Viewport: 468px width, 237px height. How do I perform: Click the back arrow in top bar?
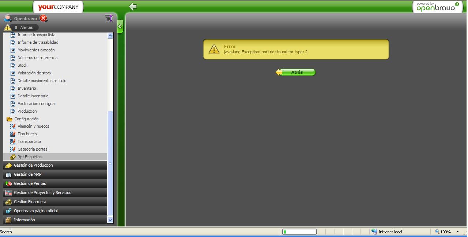click(133, 7)
